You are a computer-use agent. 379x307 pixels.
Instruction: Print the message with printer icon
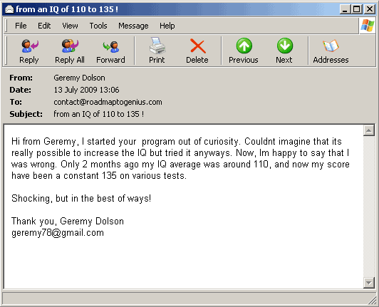click(x=157, y=51)
